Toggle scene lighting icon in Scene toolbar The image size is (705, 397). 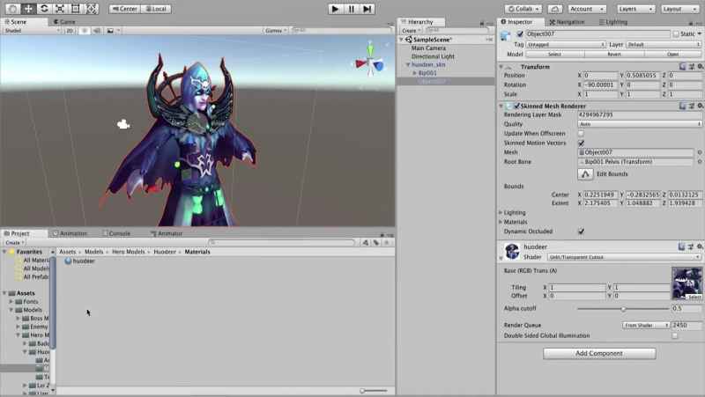pos(84,31)
